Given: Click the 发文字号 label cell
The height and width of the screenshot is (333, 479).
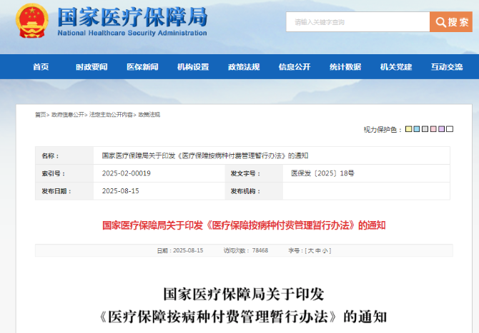Looking at the screenshot, I should [254, 173].
